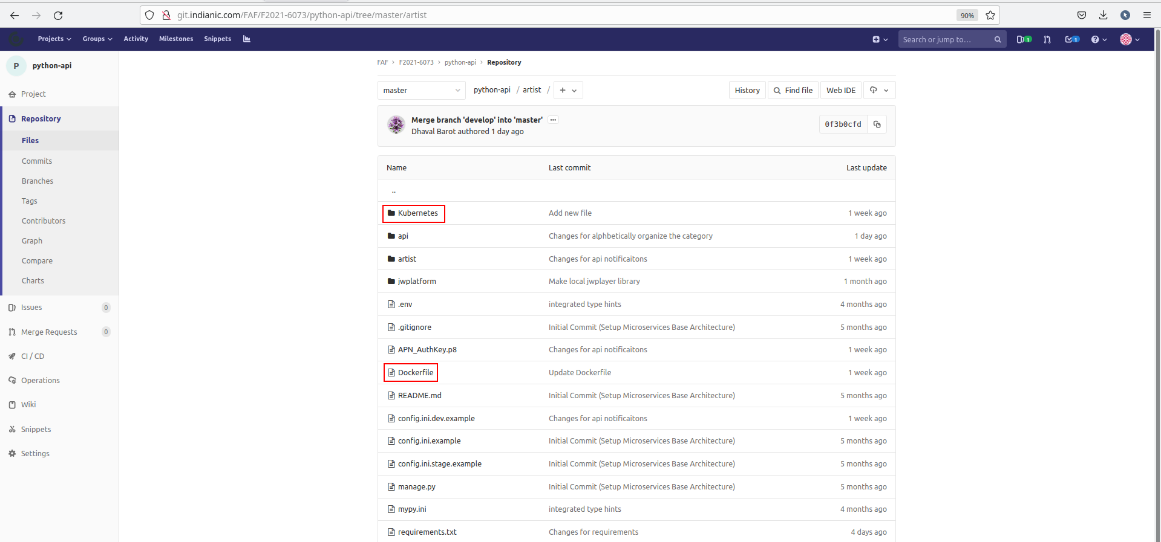Expand the commit message ellipsis button
This screenshot has width=1161, height=542.
click(553, 120)
